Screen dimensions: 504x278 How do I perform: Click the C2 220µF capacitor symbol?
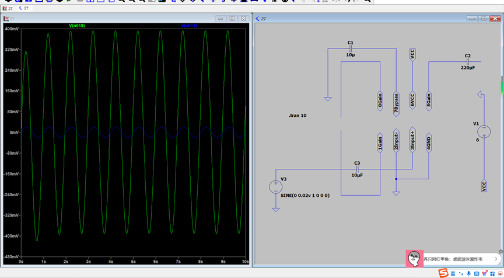click(x=468, y=61)
